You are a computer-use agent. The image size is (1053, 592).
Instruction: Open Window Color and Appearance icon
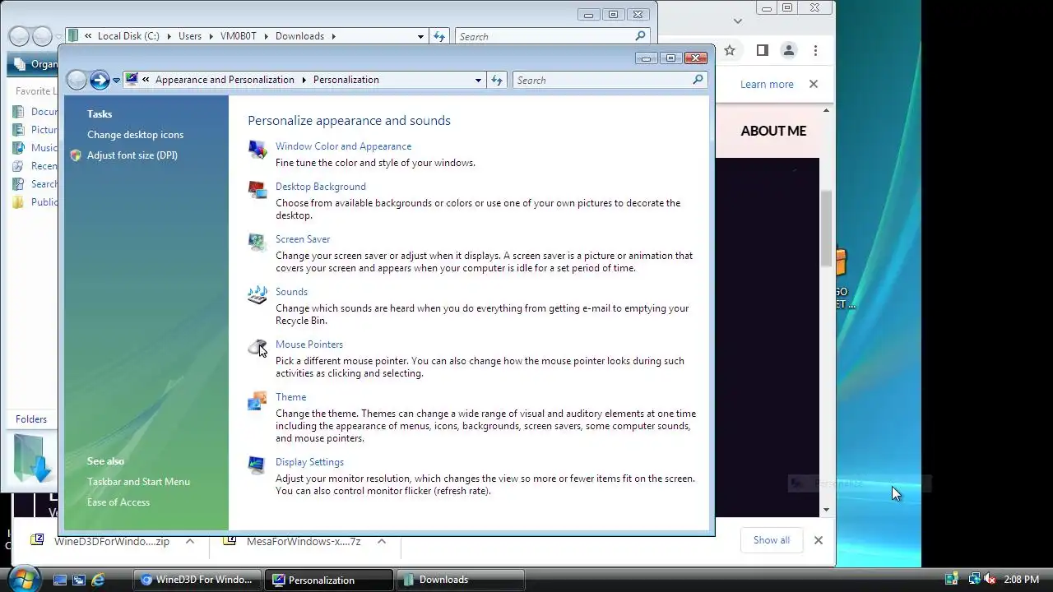click(257, 149)
